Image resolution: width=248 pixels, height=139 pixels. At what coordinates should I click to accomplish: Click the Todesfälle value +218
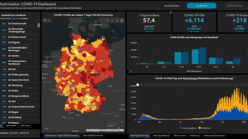click(x=239, y=20)
